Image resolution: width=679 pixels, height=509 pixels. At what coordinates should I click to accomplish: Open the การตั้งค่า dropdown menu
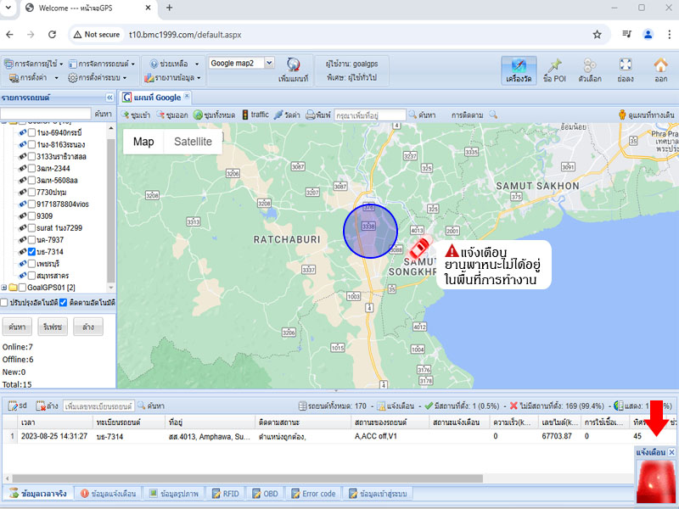pos(34,78)
